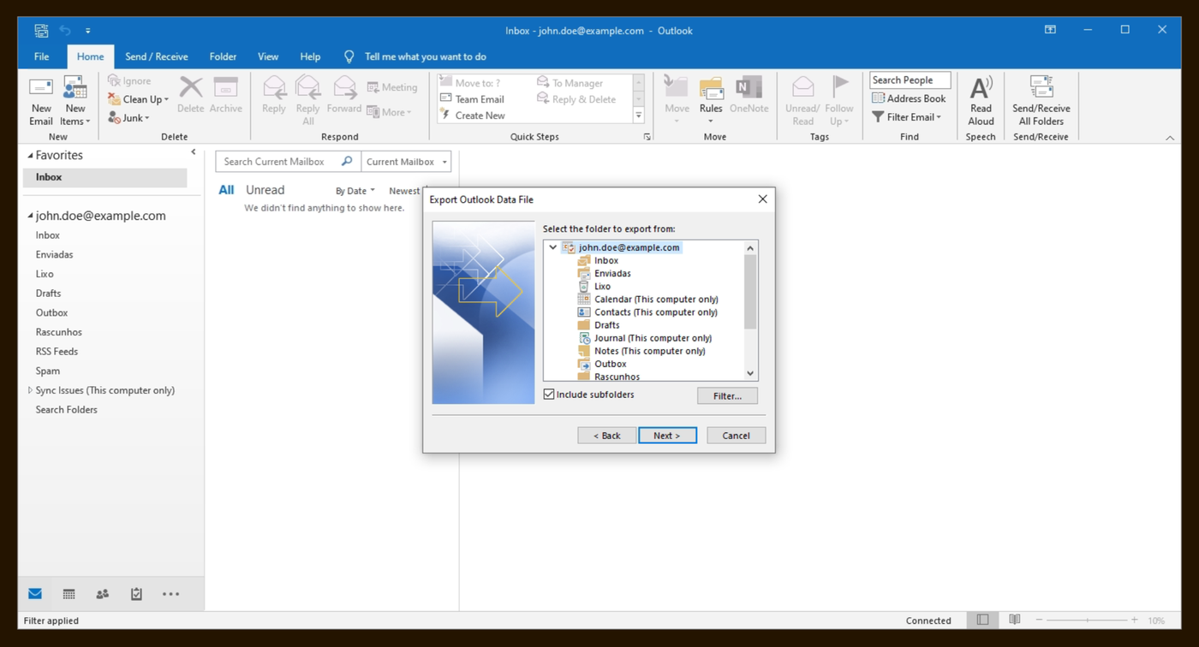
Task: Click the Search People field
Action: click(910, 80)
